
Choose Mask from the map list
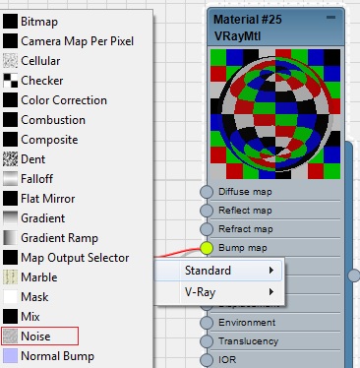coord(34,297)
